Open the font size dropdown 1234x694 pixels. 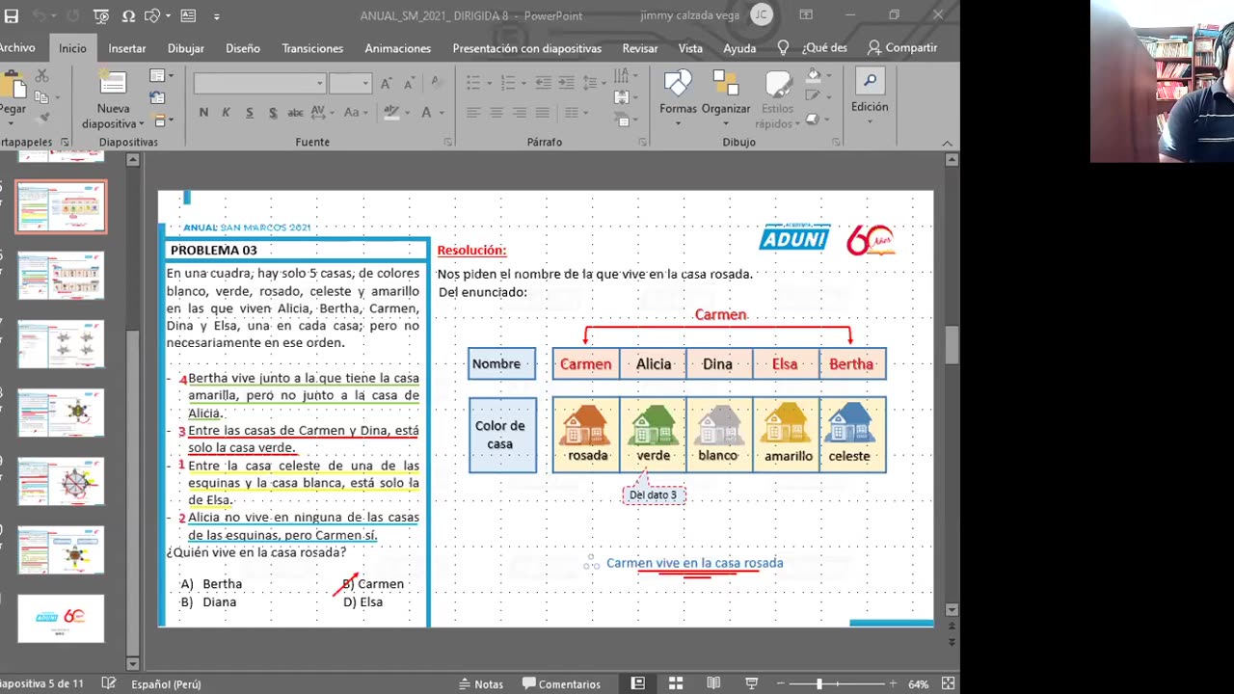click(366, 84)
